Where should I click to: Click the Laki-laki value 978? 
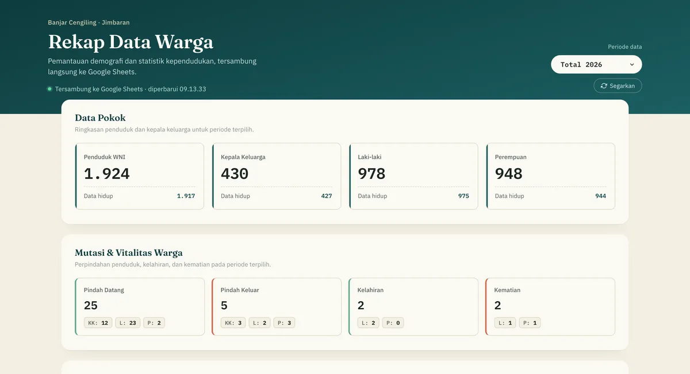[371, 173]
